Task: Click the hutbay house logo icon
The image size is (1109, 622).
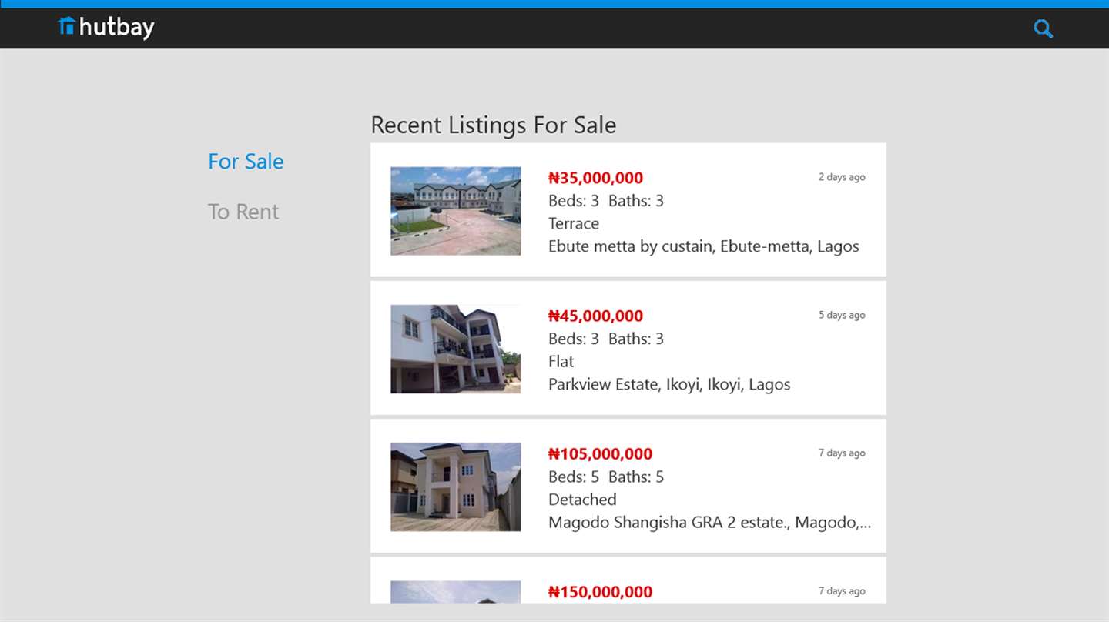Action: [67, 26]
